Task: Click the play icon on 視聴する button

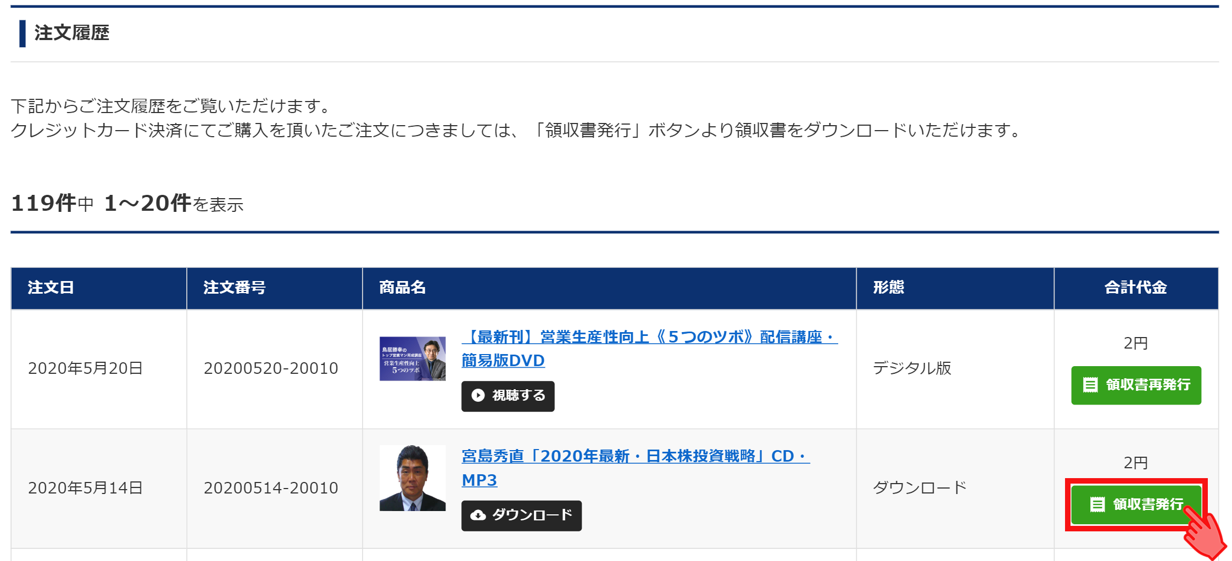Action: (x=478, y=396)
